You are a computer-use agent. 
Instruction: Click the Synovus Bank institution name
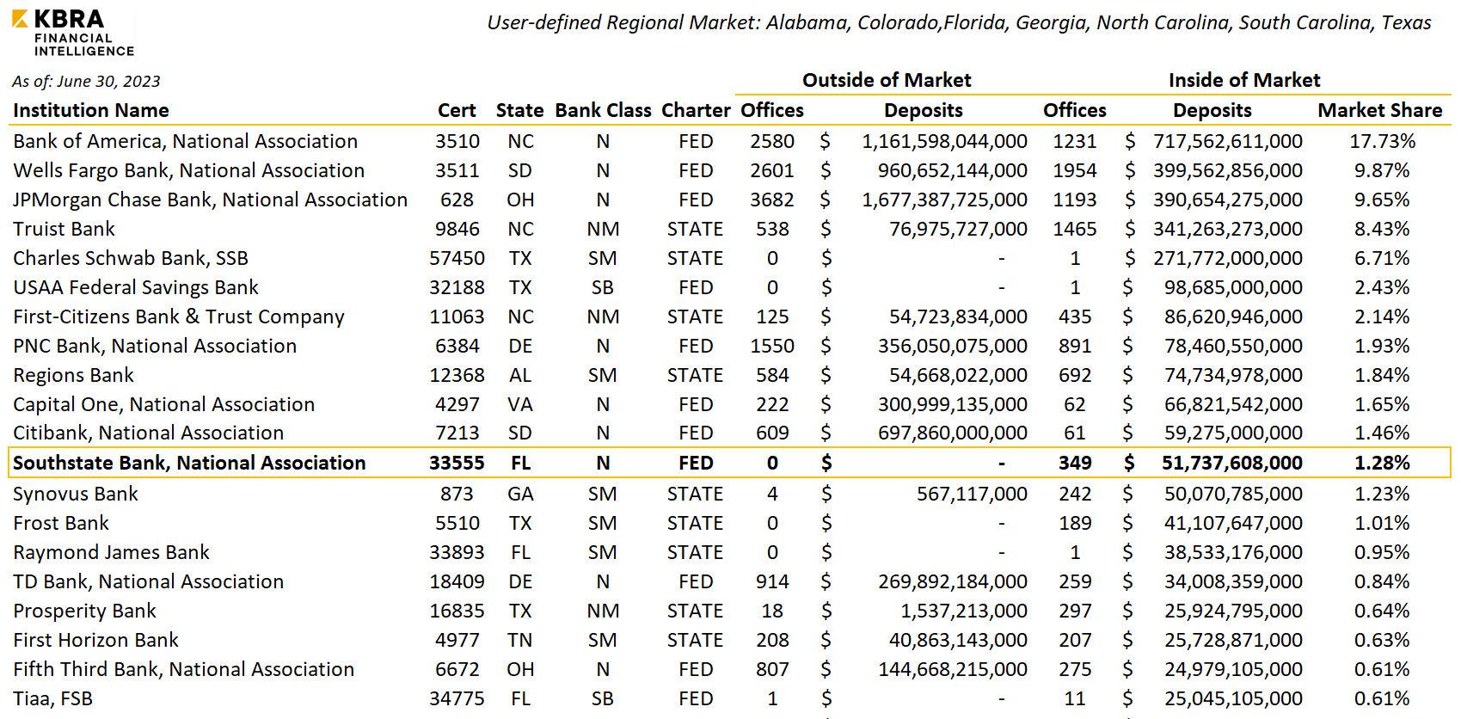pos(76,494)
